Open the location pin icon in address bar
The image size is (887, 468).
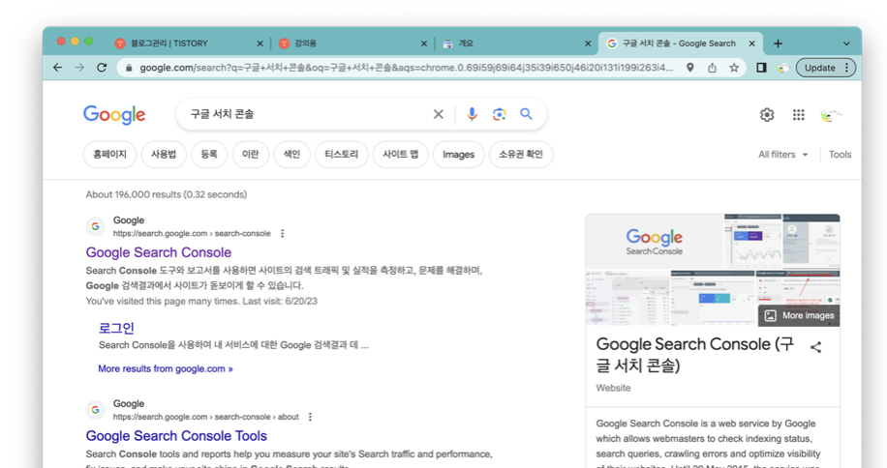click(690, 68)
